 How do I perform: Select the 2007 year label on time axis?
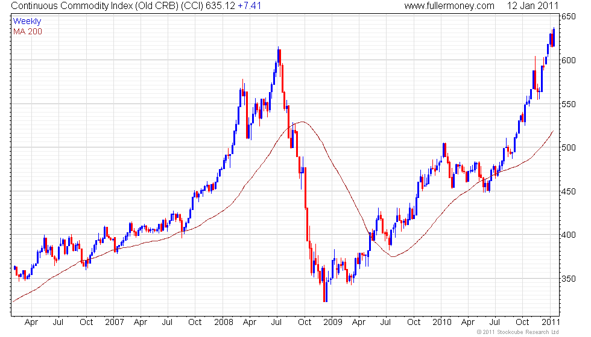[x=114, y=323]
